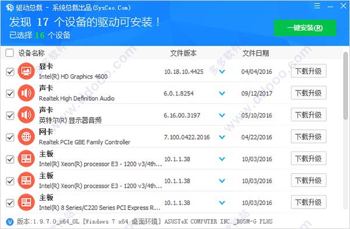Click the 显卡 category label

point(46,66)
